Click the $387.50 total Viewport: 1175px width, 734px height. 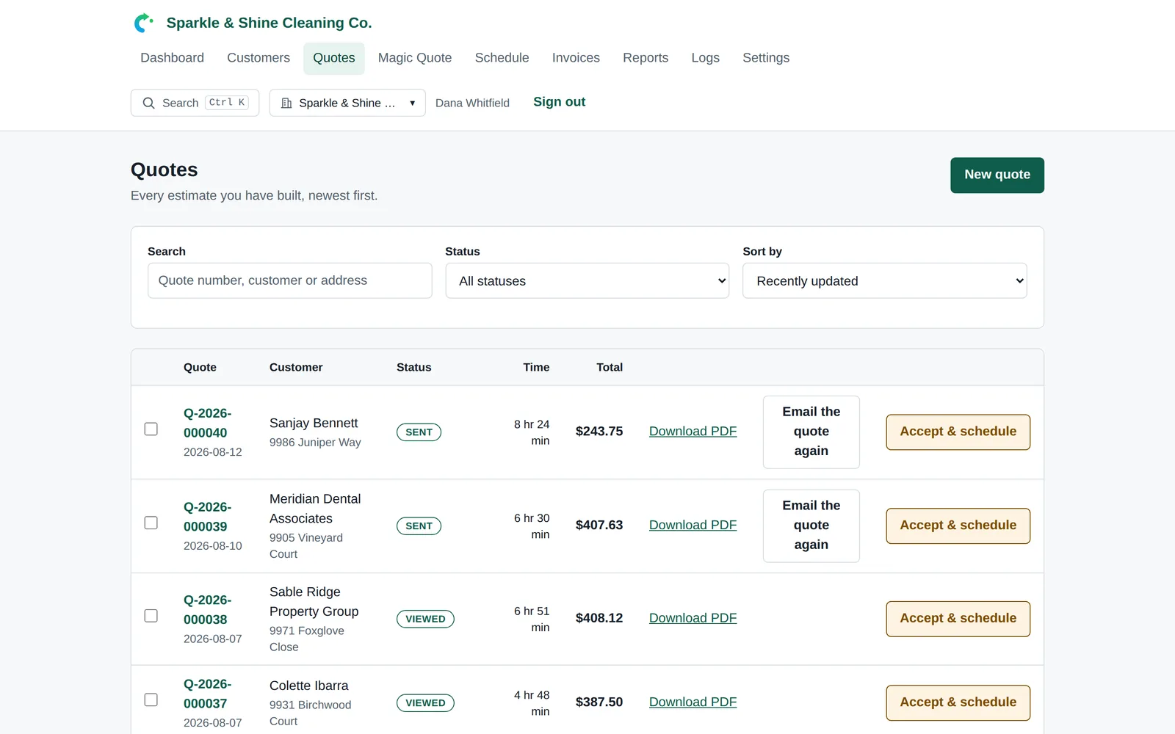[599, 702]
